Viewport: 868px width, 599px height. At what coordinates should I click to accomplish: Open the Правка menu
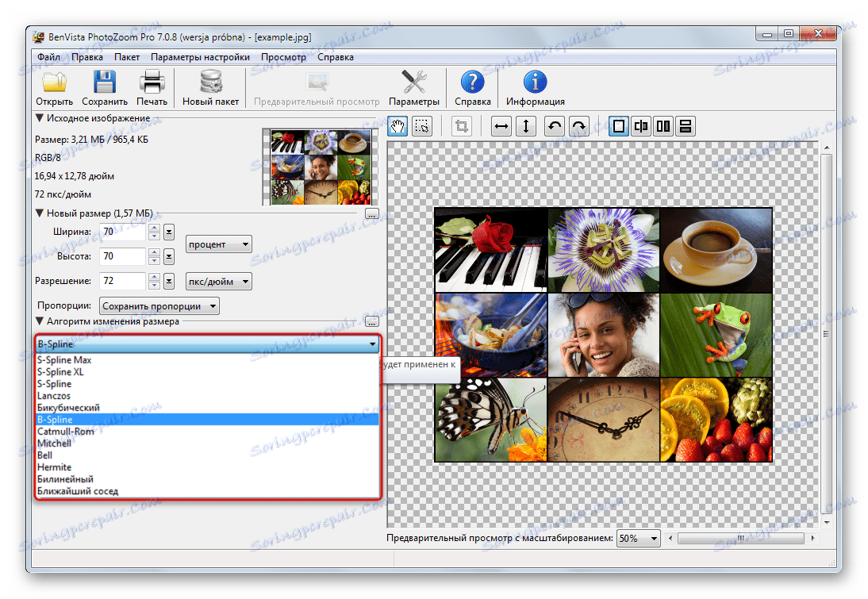[x=87, y=57]
